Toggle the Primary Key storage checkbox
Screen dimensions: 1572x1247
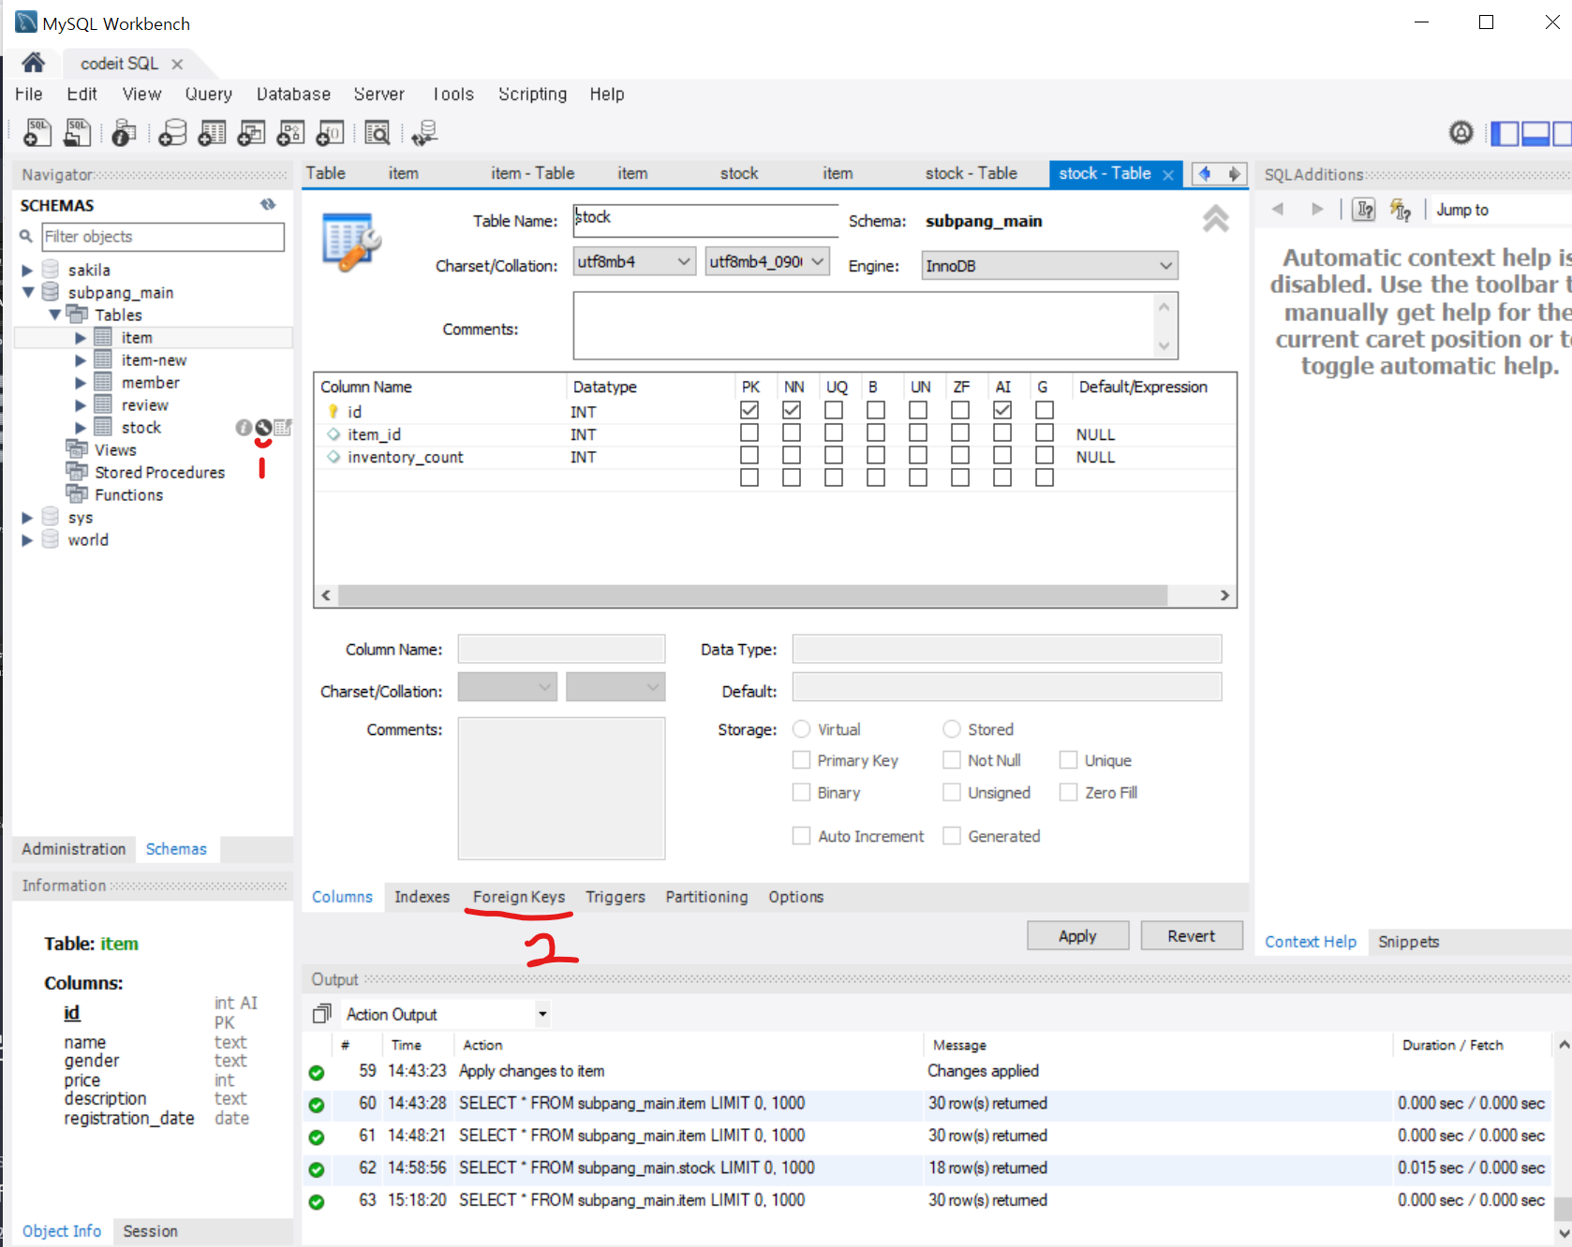pos(801,760)
